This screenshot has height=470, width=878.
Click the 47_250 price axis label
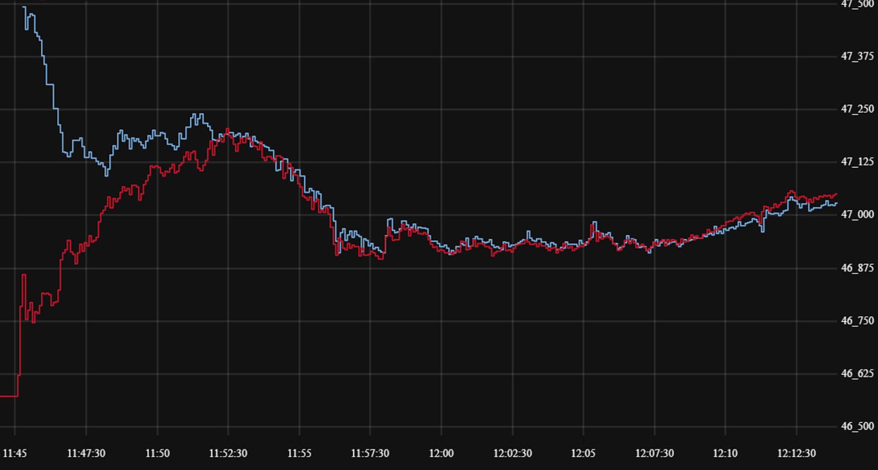(x=857, y=109)
